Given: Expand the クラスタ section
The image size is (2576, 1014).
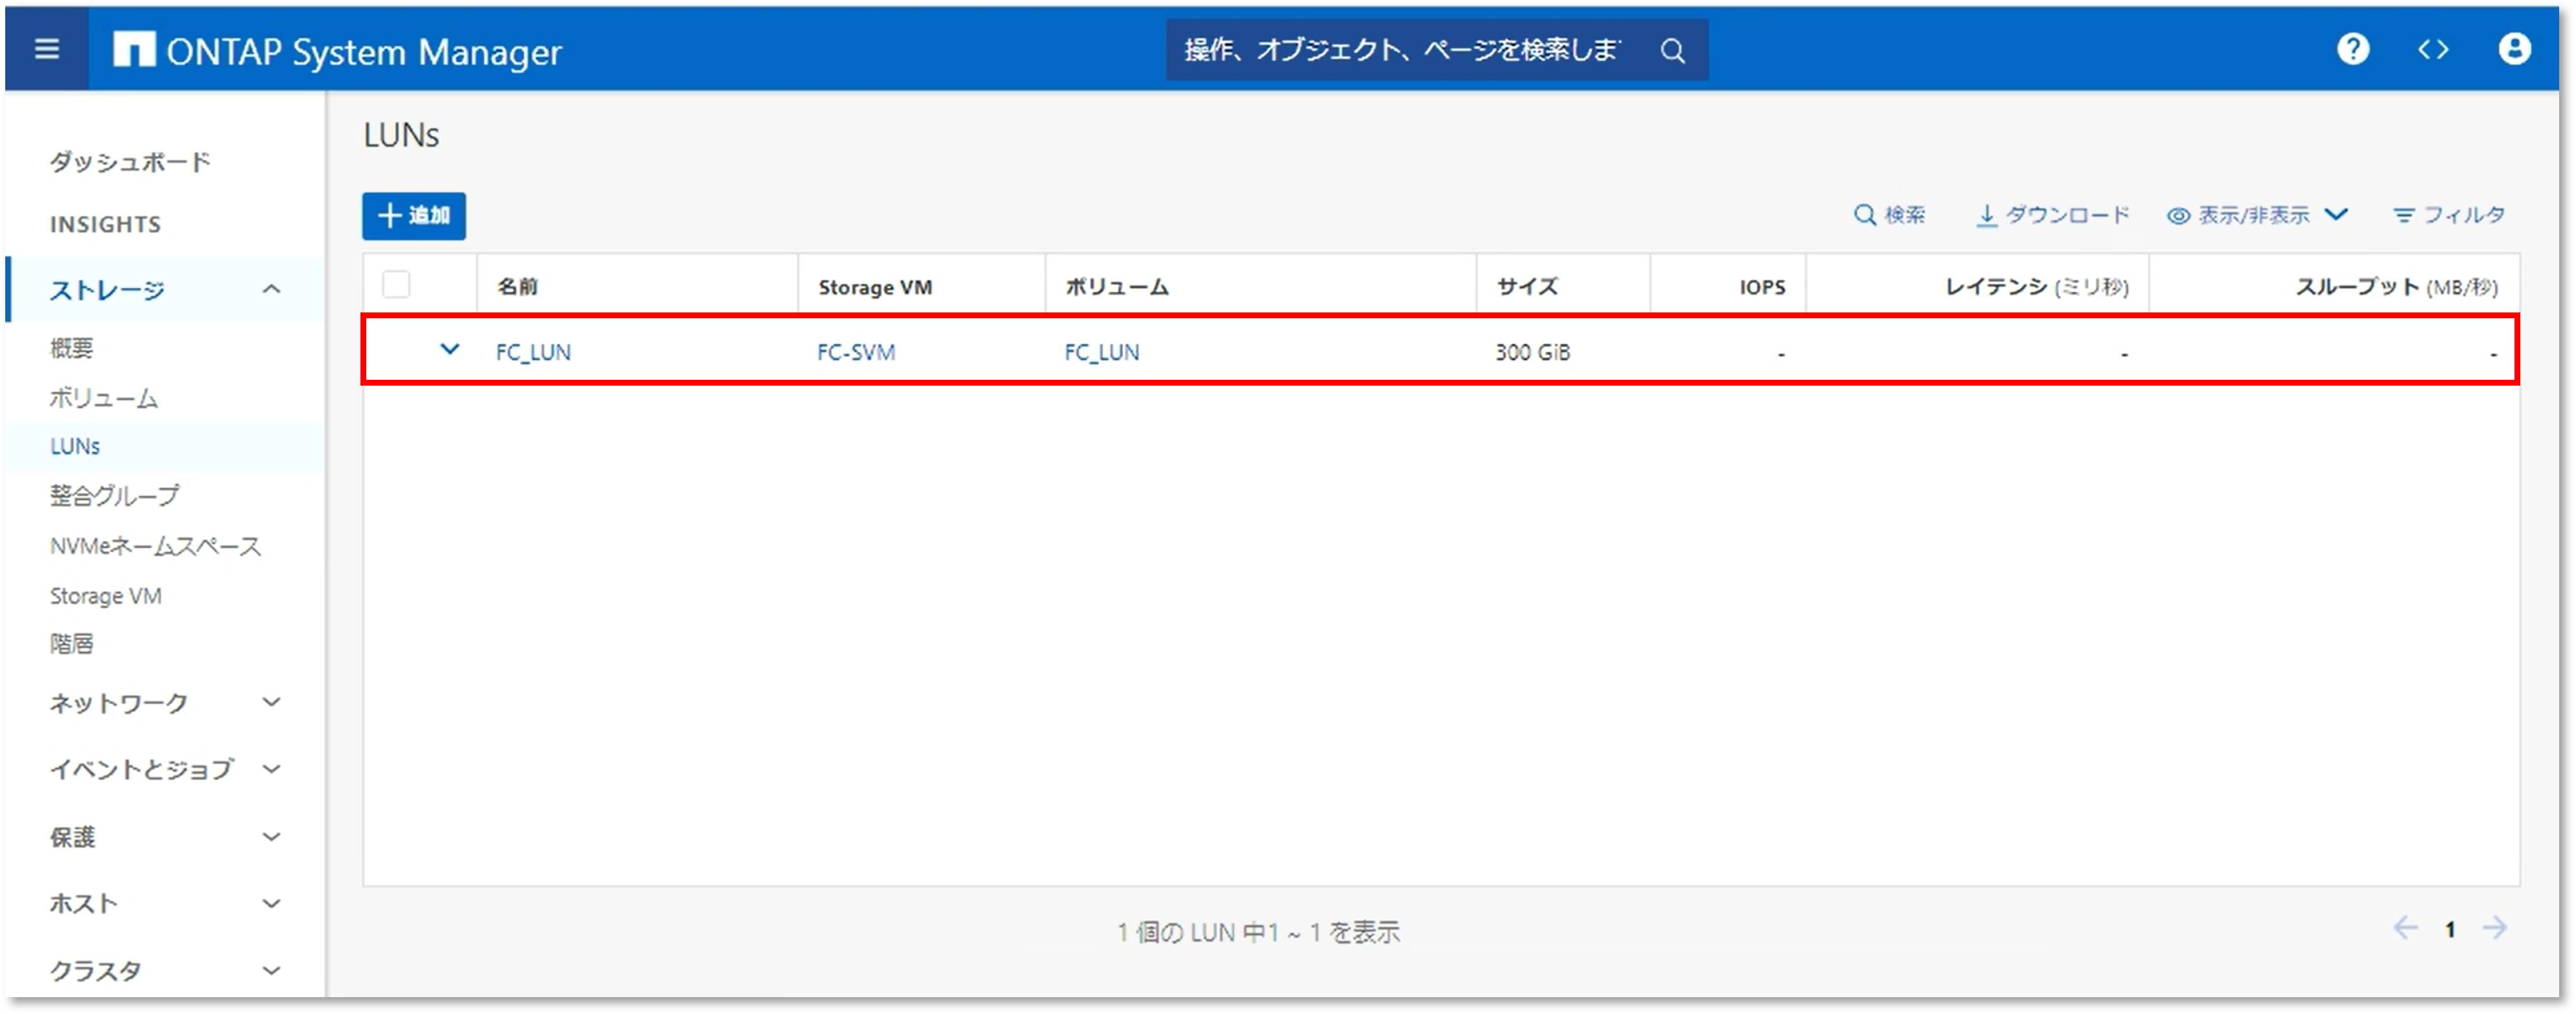Looking at the screenshot, I should click(165, 970).
